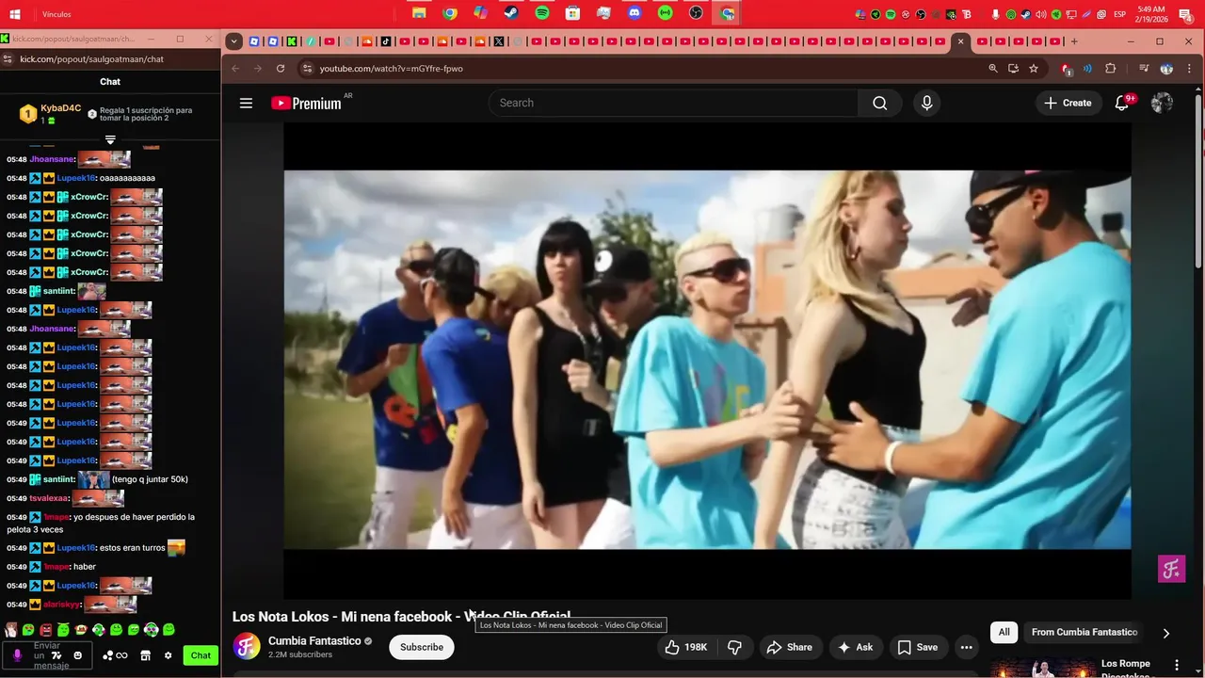Activate voice search microphone on YouTube
Image resolution: width=1205 pixels, height=678 pixels.
927,104
